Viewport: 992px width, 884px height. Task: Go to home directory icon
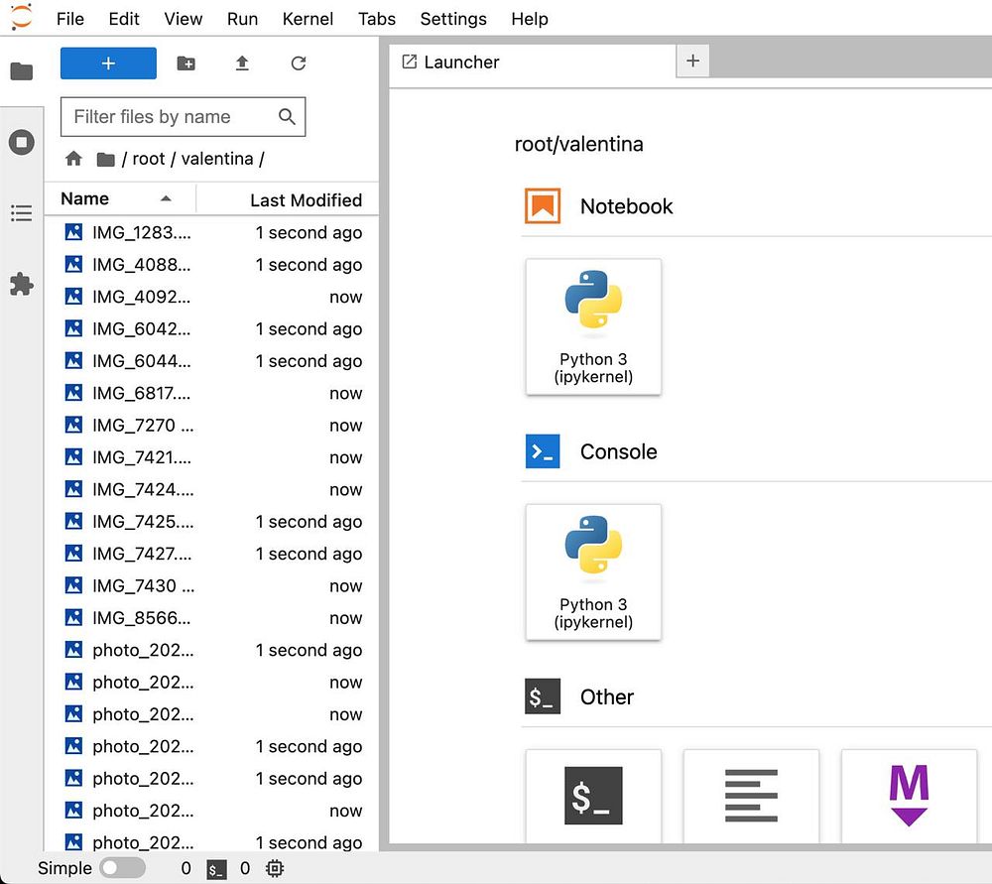point(73,159)
